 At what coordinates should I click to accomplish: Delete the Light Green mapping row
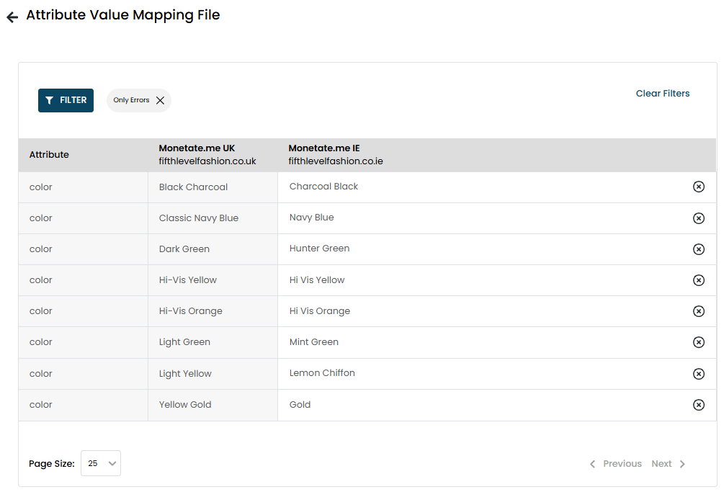pyautogui.click(x=698, y=342)
